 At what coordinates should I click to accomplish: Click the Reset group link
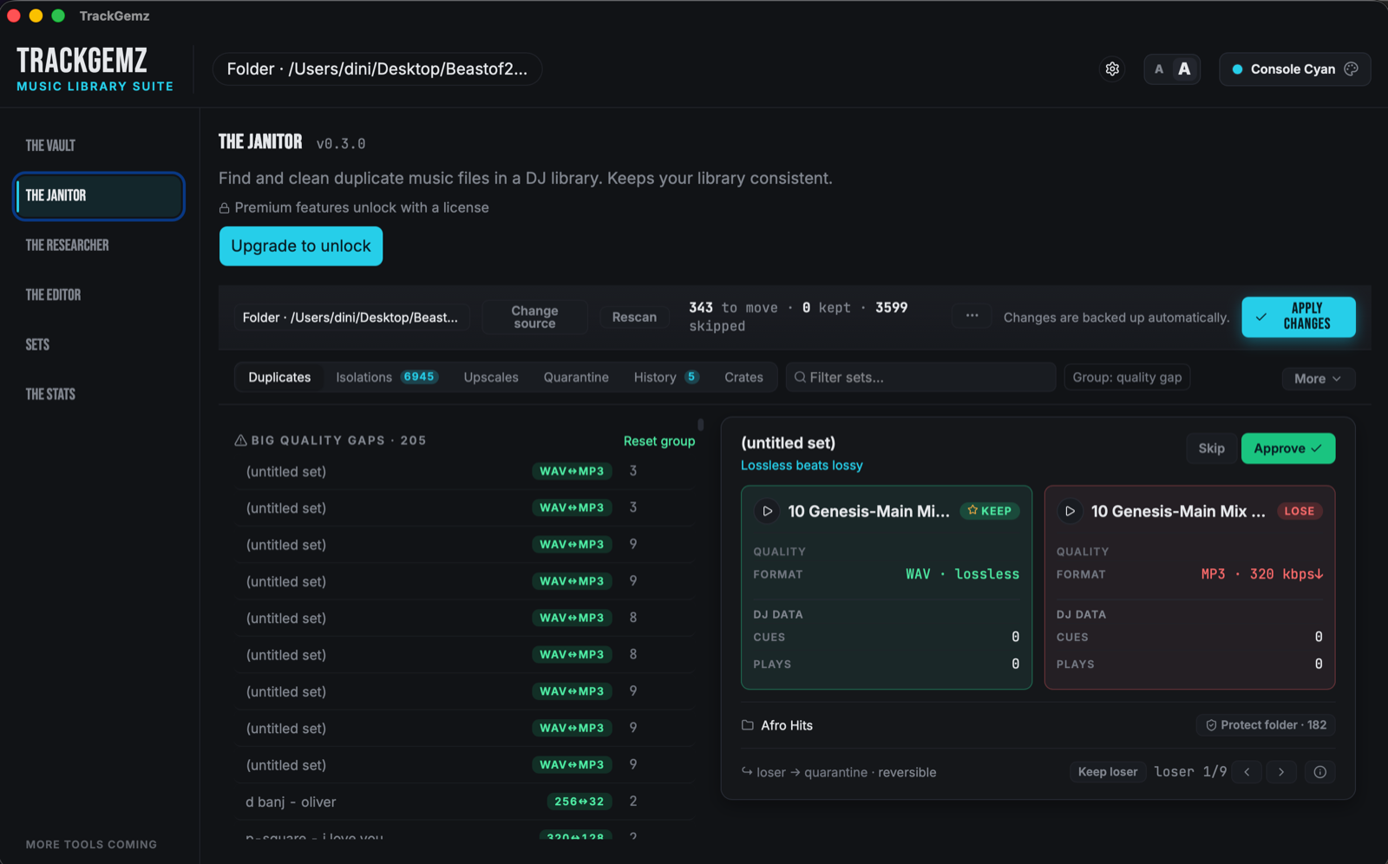(x=659, y=441)
